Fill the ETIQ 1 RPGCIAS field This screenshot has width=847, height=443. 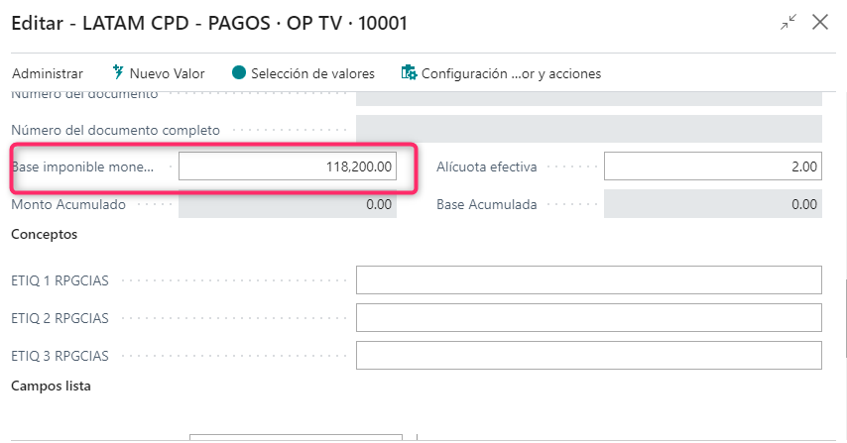[589, 280]
